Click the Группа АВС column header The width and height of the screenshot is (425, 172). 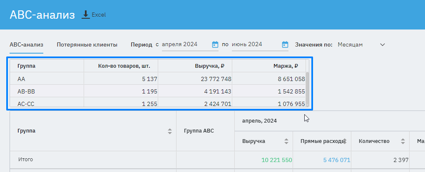(199, 131)
